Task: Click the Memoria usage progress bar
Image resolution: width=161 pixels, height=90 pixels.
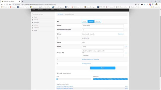Action: click(x=110, y=79)
